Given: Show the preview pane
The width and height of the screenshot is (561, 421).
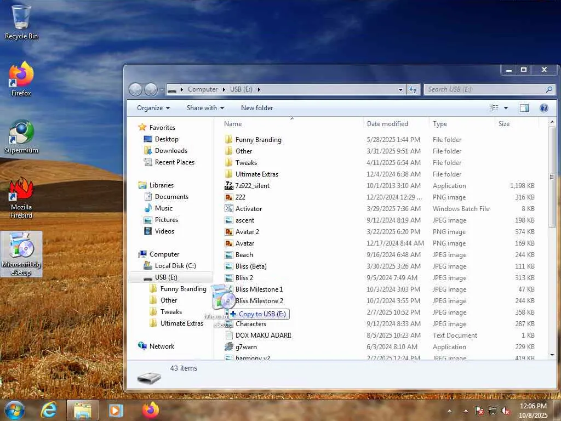Looking at the screenshot, I should (x=524, y=108).
